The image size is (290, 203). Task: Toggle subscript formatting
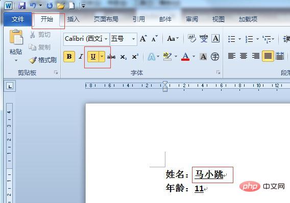click(x=124, y=57)
